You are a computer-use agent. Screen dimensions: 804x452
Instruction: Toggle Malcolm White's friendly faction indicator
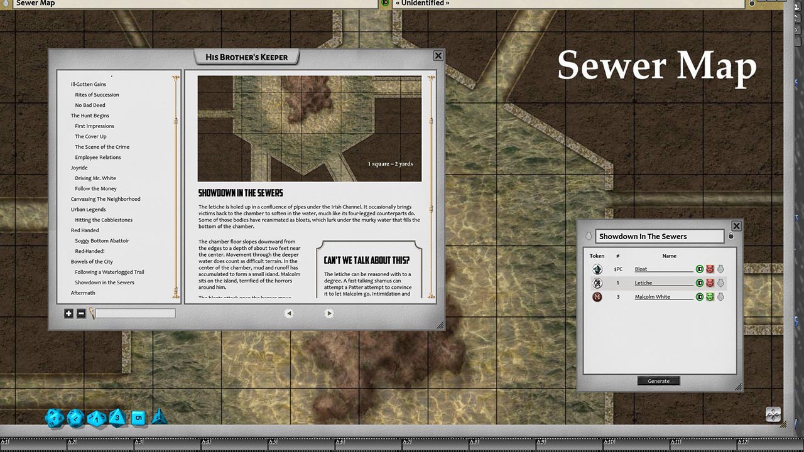tap(710, 297)
